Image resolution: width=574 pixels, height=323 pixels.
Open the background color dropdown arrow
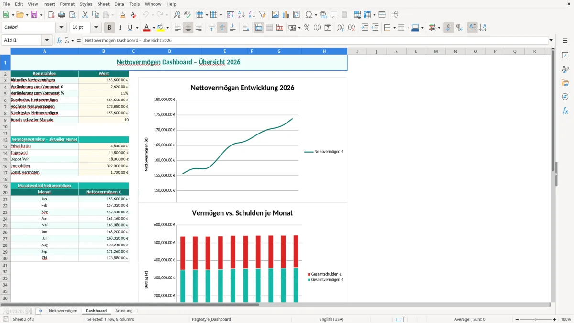[167, 28]
